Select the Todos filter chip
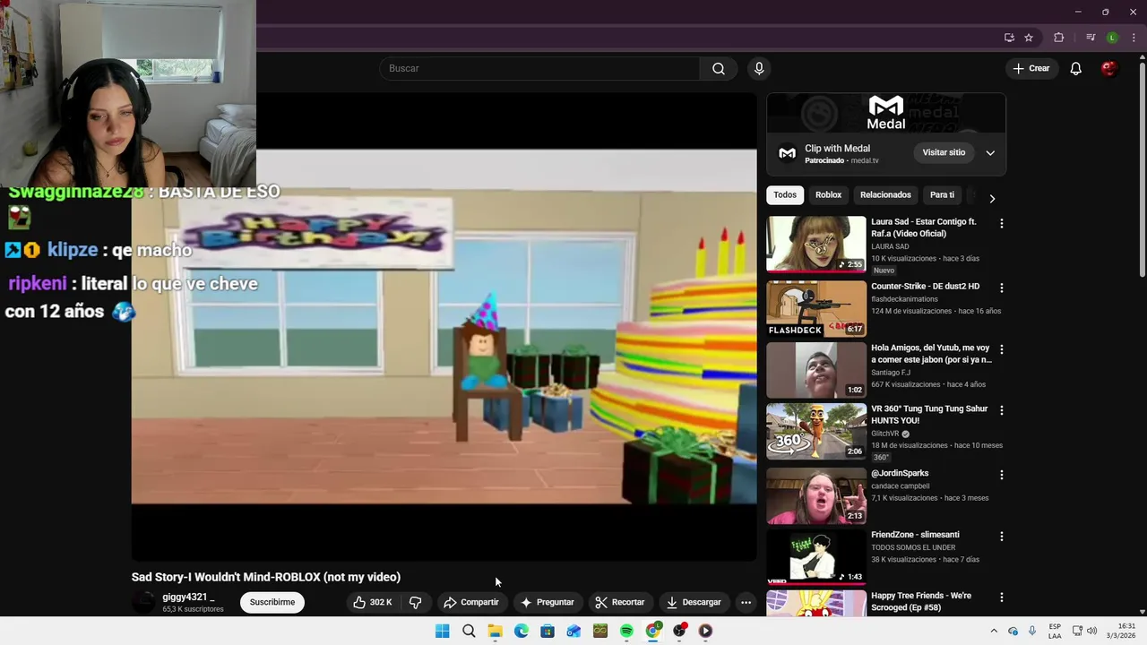 click(x=785, y=194)
